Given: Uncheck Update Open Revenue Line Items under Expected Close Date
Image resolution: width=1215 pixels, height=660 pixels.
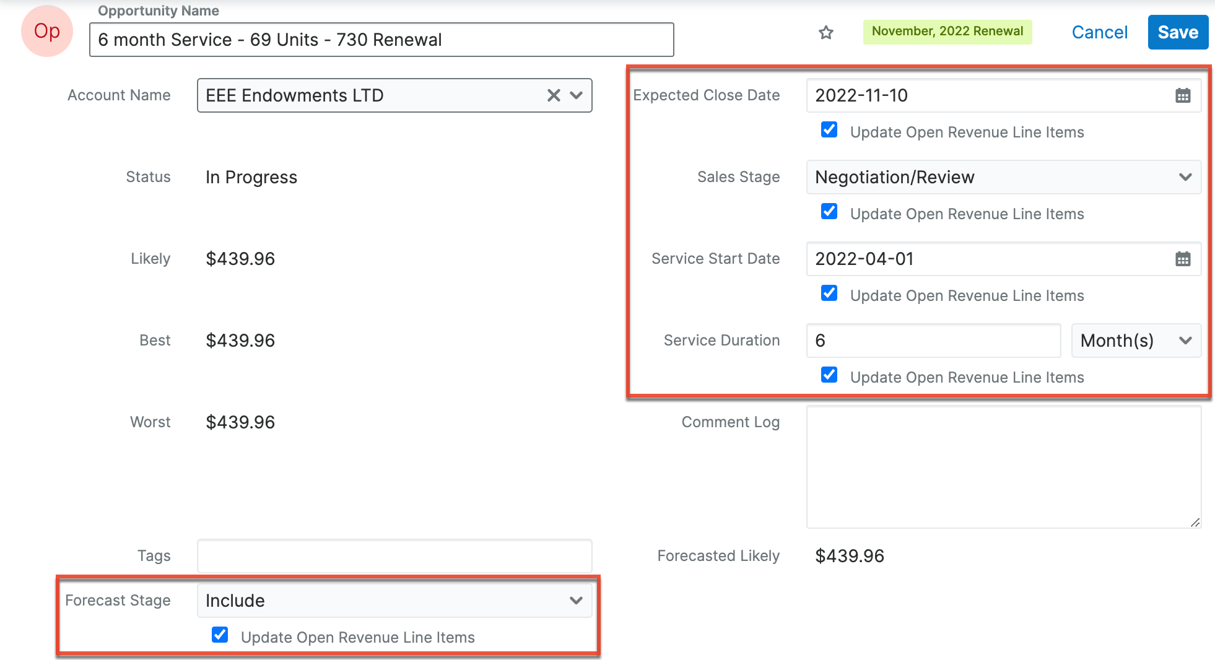Looking at the screenshot, I should (x=829, y=130).
